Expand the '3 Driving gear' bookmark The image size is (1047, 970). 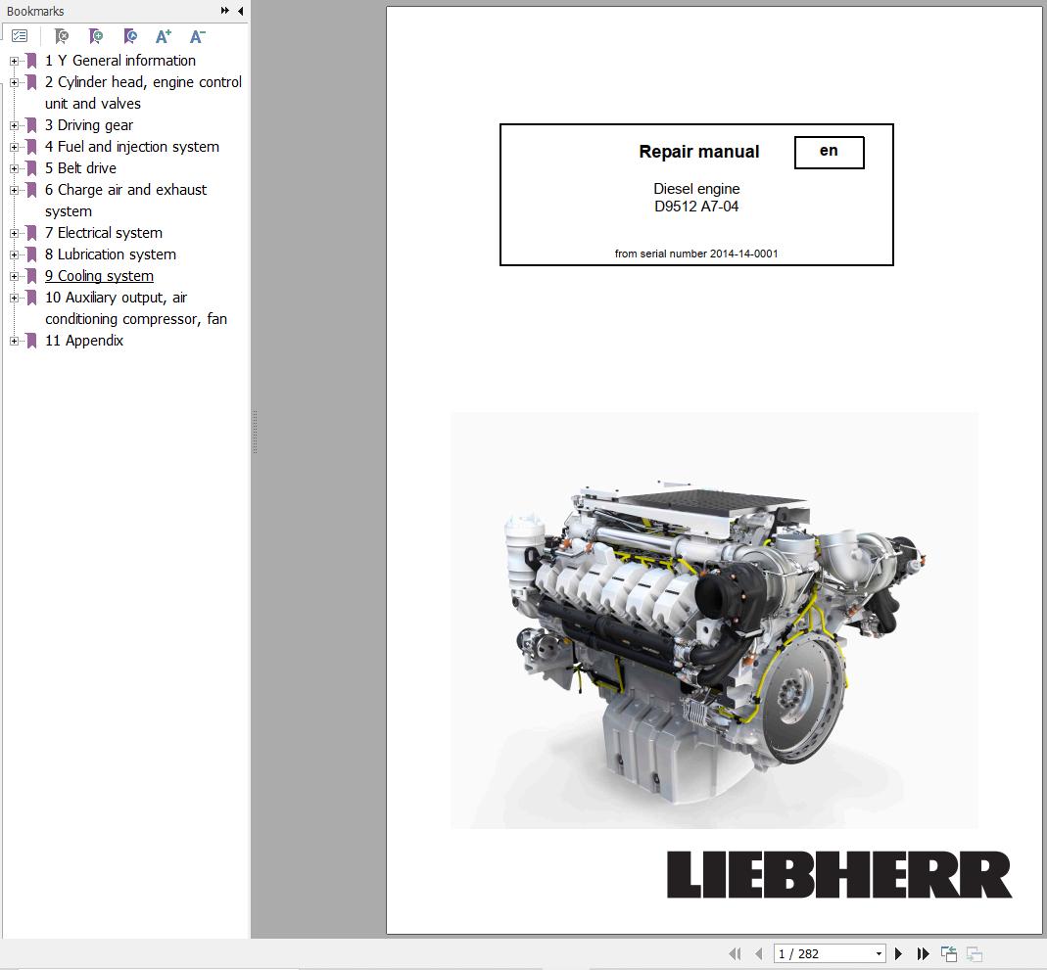click(14, 125)
